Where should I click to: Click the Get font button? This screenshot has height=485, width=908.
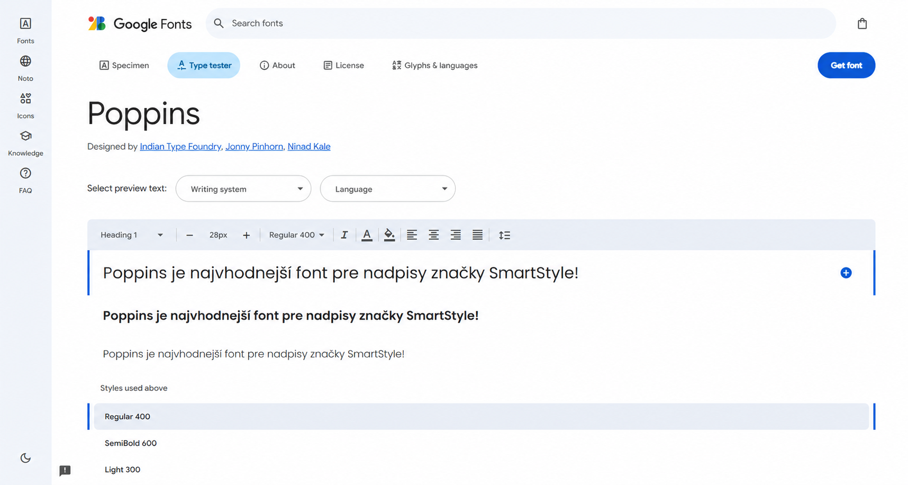coord(846,65)
